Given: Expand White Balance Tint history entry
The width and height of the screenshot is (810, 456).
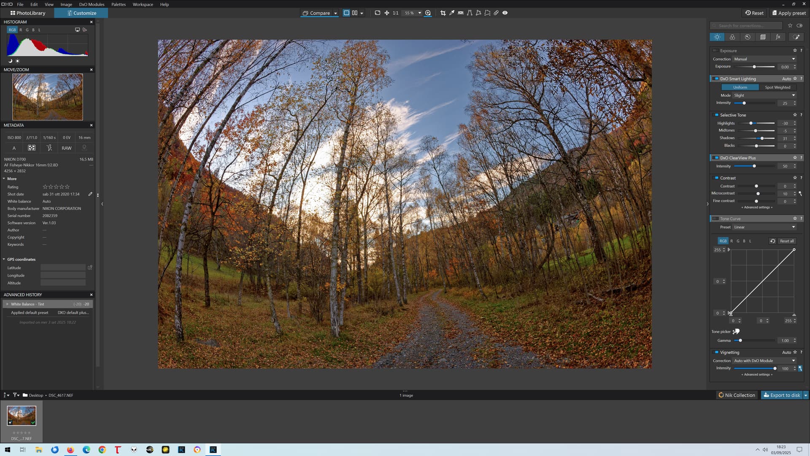Looking at the screenshot, I should tap(7, 304).
